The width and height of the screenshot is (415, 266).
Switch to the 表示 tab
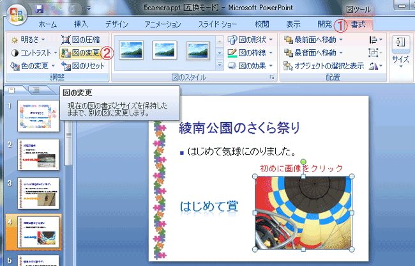pos(293,24)
